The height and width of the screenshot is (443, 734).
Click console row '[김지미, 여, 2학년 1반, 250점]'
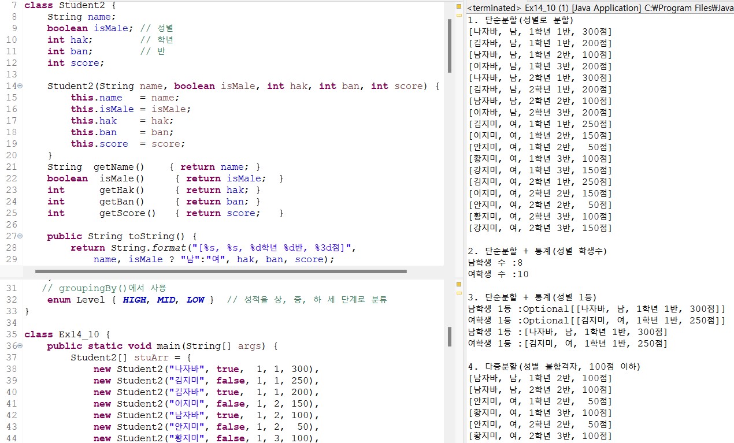point(540,182)
